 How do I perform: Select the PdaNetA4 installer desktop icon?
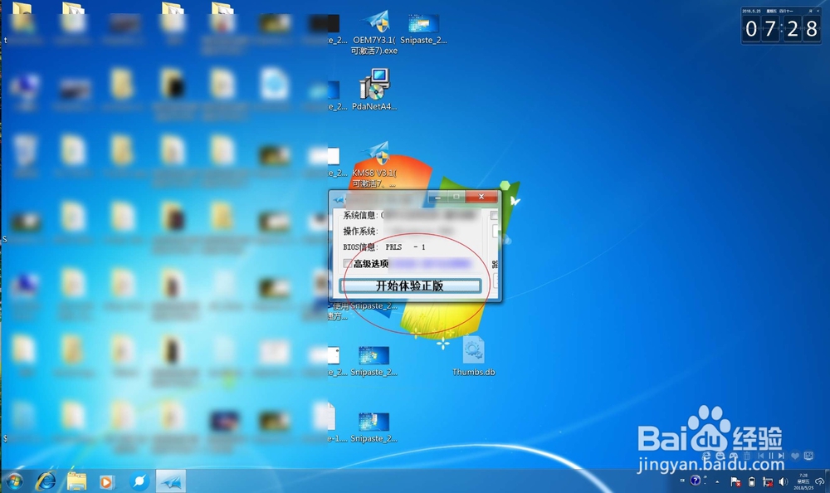374,89
